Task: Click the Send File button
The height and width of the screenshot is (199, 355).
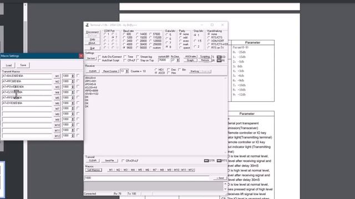Action: (110, 161)
